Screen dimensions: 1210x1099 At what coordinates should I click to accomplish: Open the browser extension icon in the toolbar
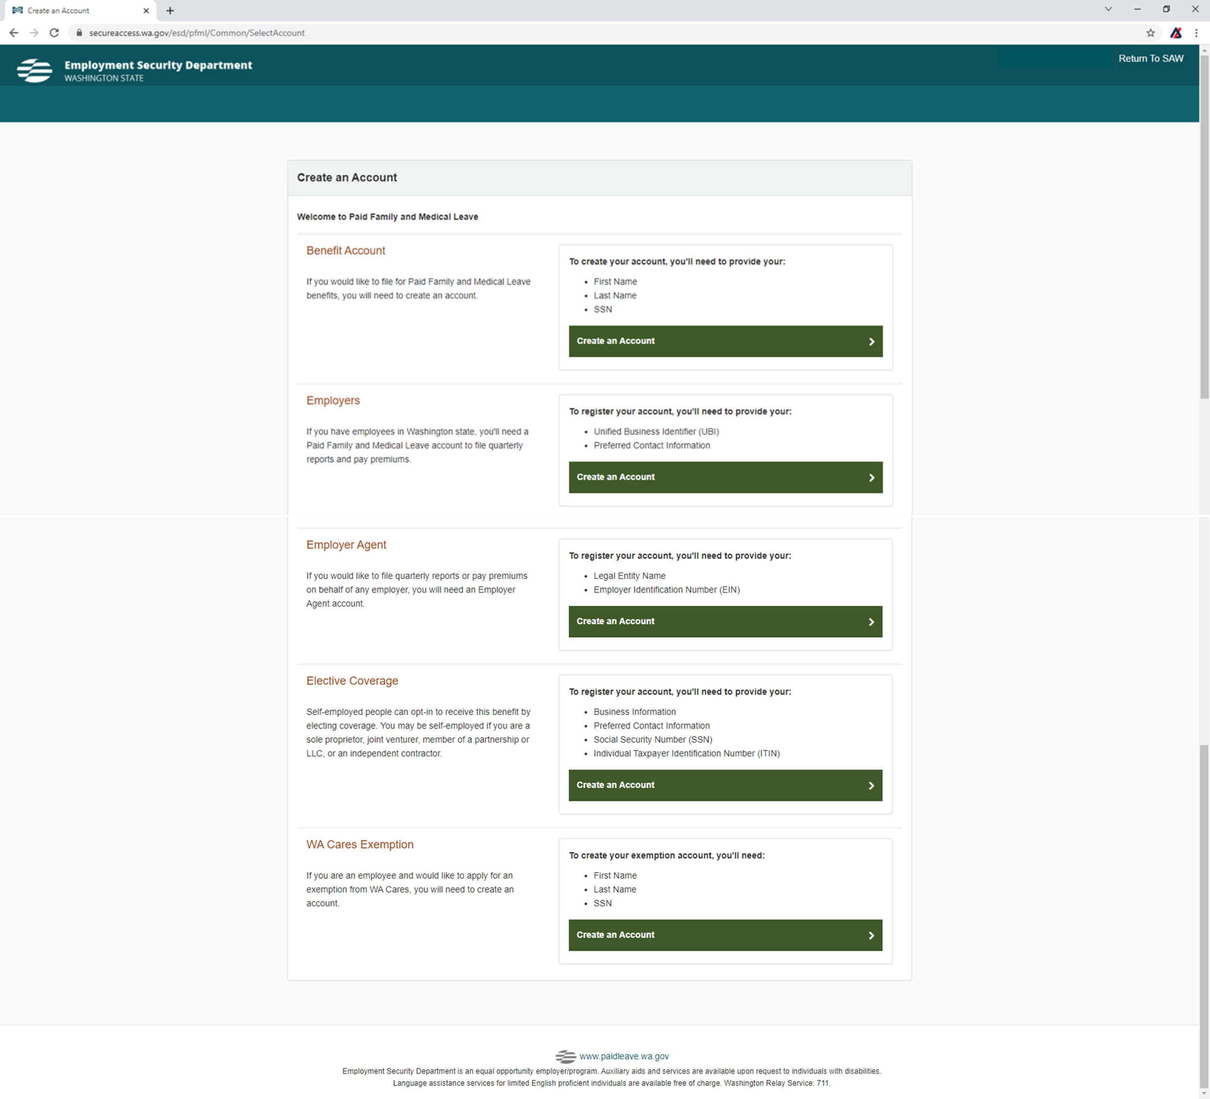[x=1175, y=33]
